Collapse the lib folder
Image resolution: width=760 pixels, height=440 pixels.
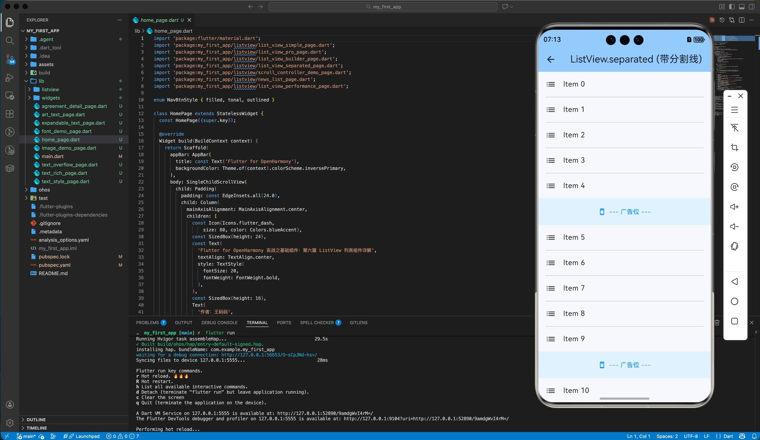(41, 81)
